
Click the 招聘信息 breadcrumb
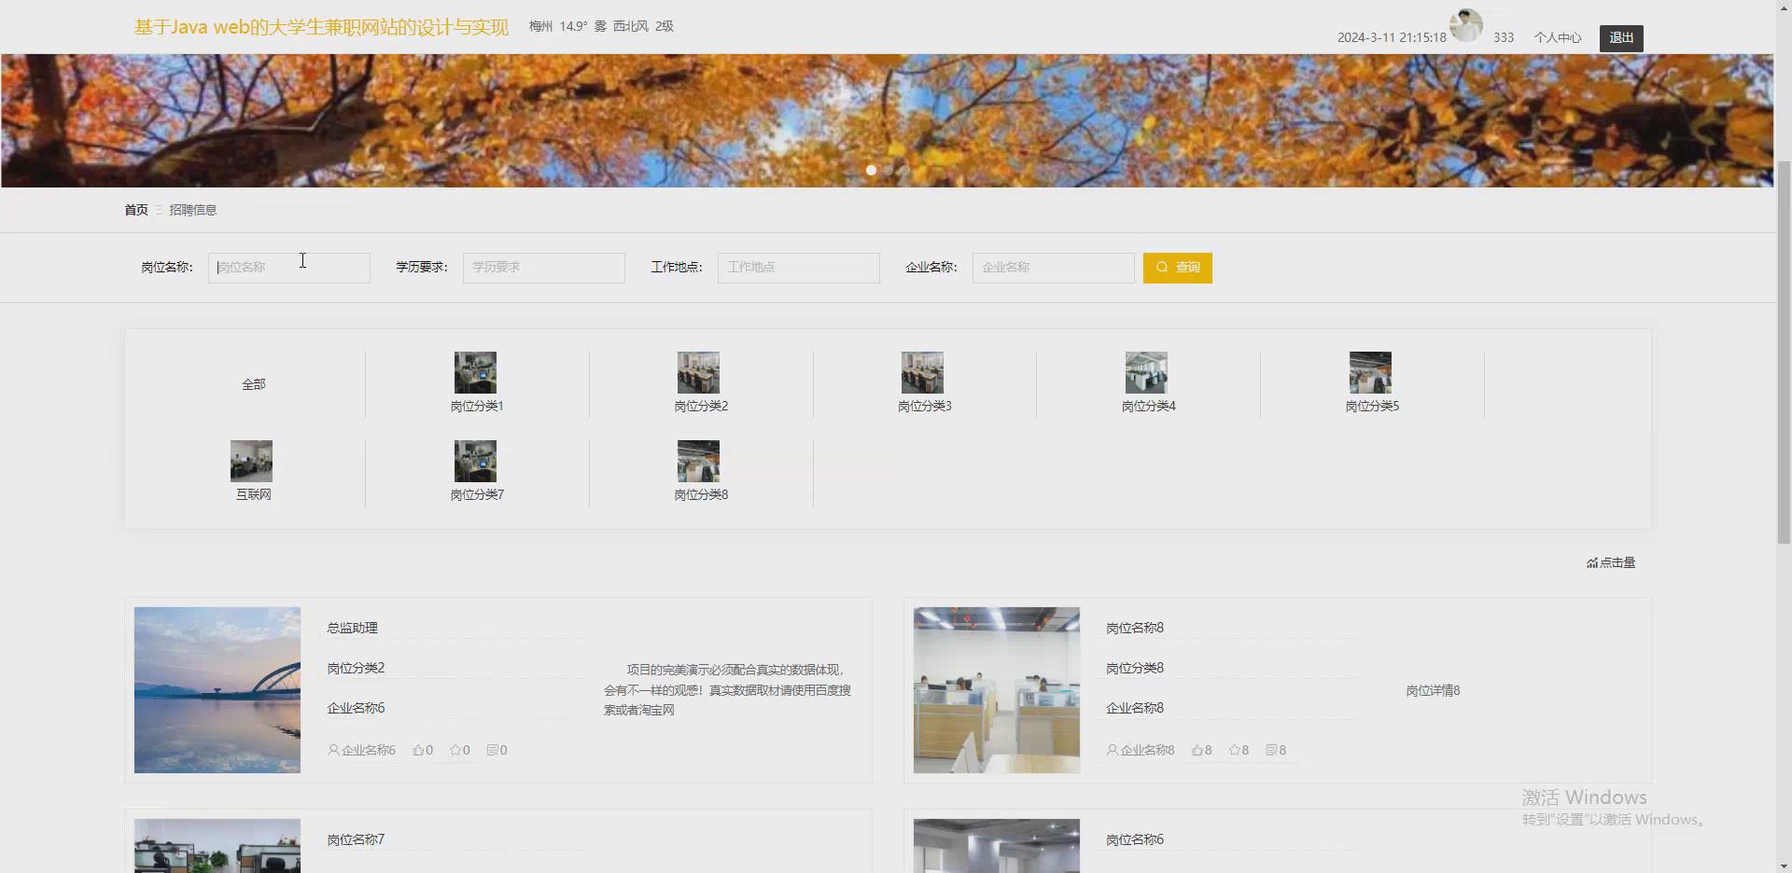coord(193,210)
